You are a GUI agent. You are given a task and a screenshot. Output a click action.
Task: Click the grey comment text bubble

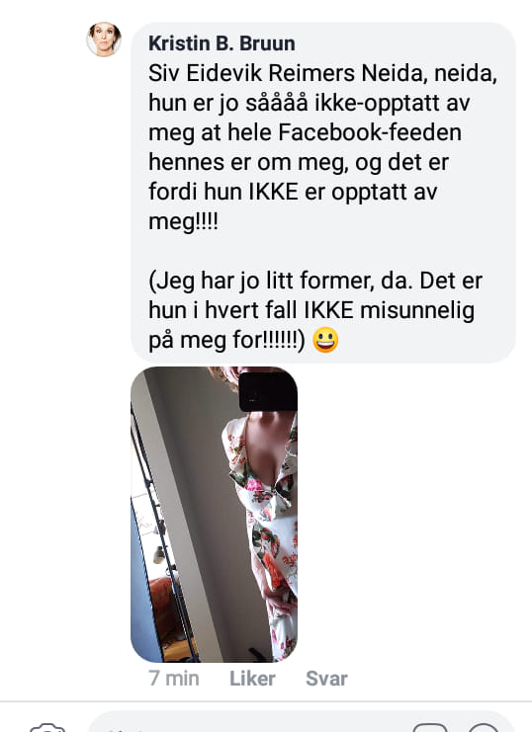point(323,193)
